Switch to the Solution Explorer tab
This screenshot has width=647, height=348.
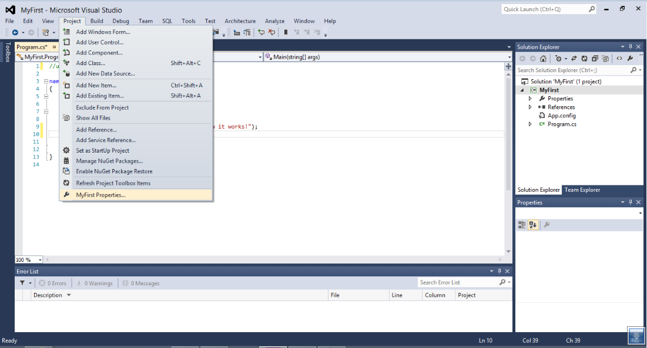538,190
